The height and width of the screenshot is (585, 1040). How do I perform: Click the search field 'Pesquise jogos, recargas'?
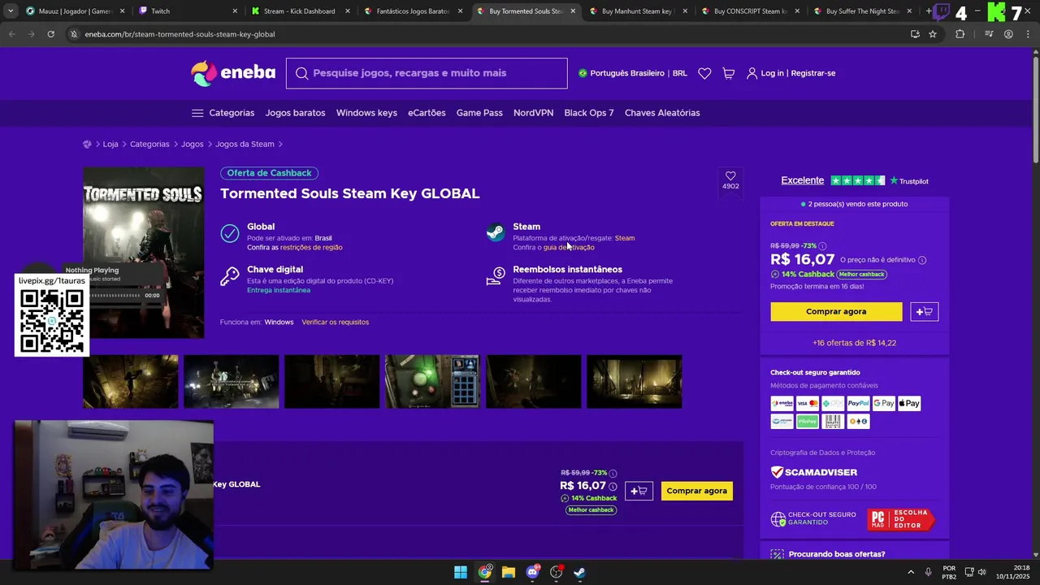427,73
